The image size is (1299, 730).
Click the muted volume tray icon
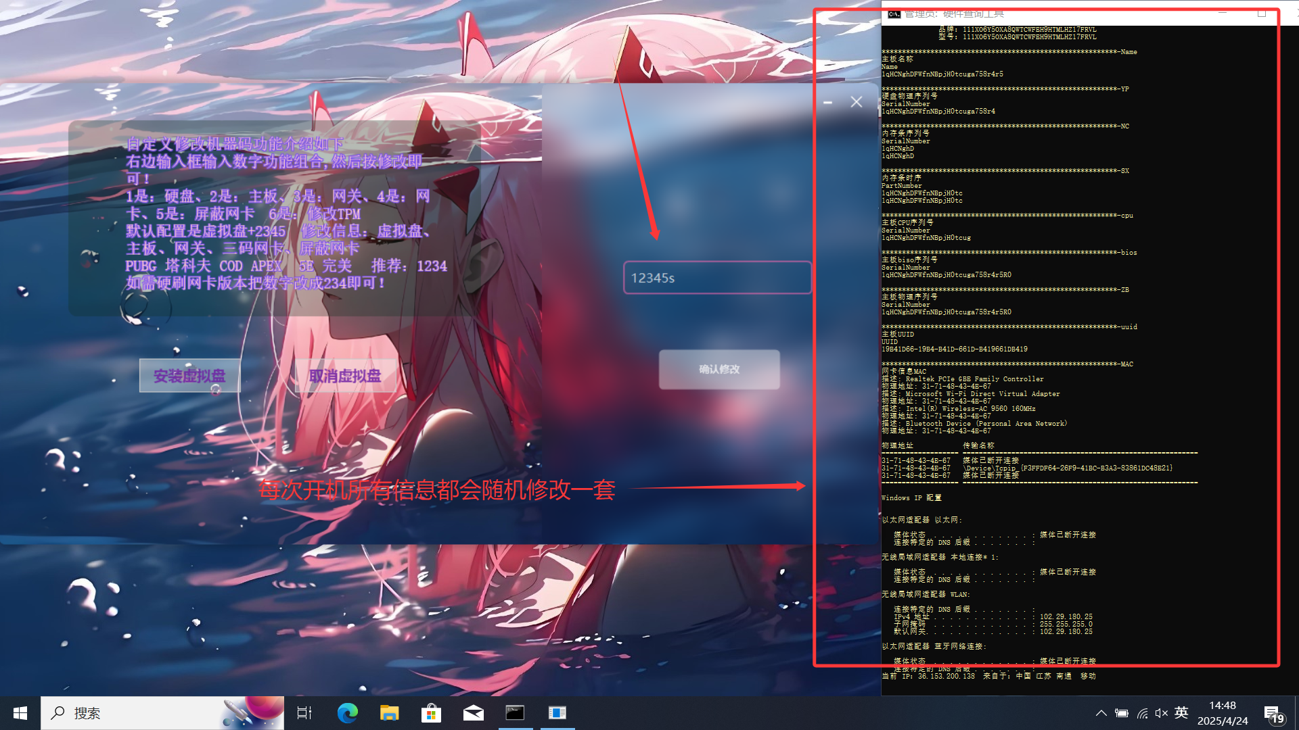(1162, 713)
